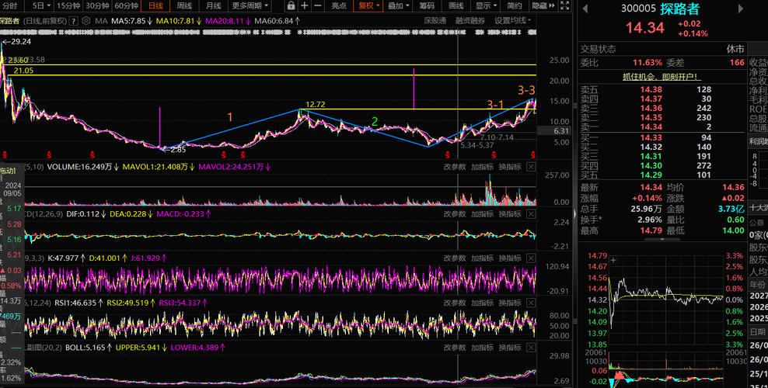Activate 画线 drawing tools
The width and height of the screenshot is (768, 388).
pos(456,6)
